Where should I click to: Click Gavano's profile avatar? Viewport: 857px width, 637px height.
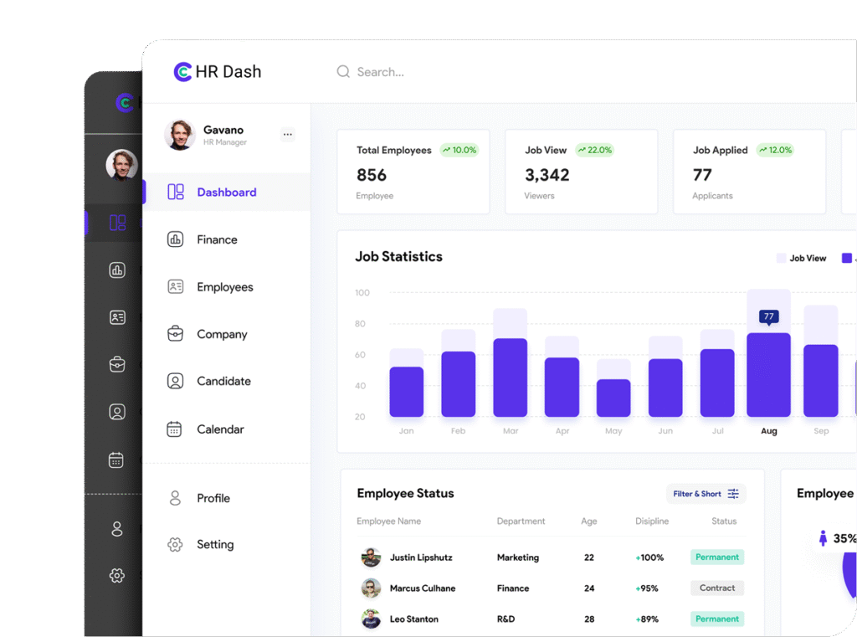(x=180, y=135)
